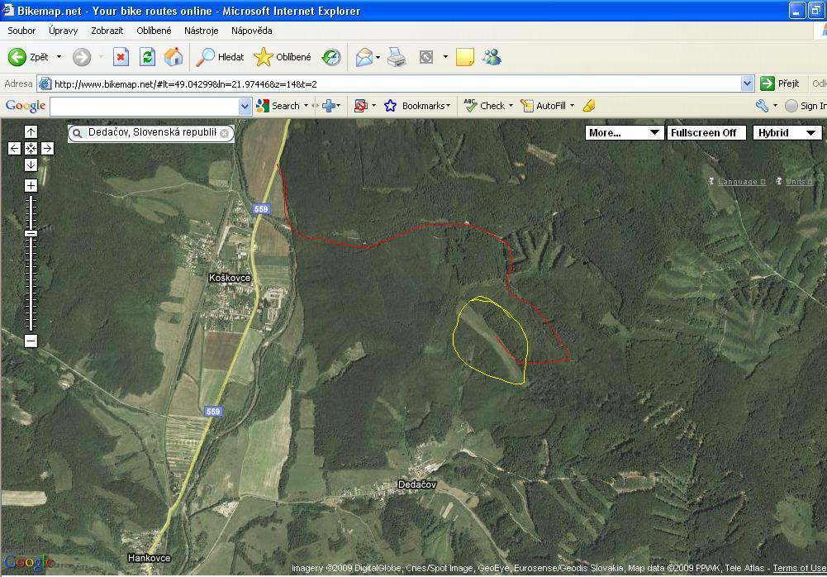This screenshot has height=577, width=827.
Task: Click the zoom slider handle on the map
Action: pos(31,234)
